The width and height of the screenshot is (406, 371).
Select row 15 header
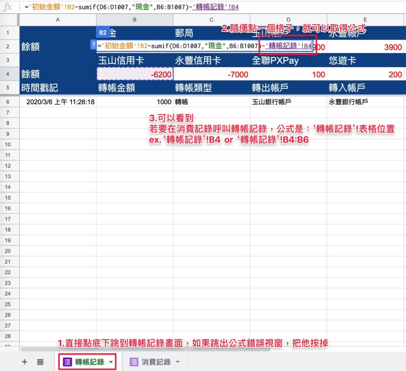[x=8, y=198]
